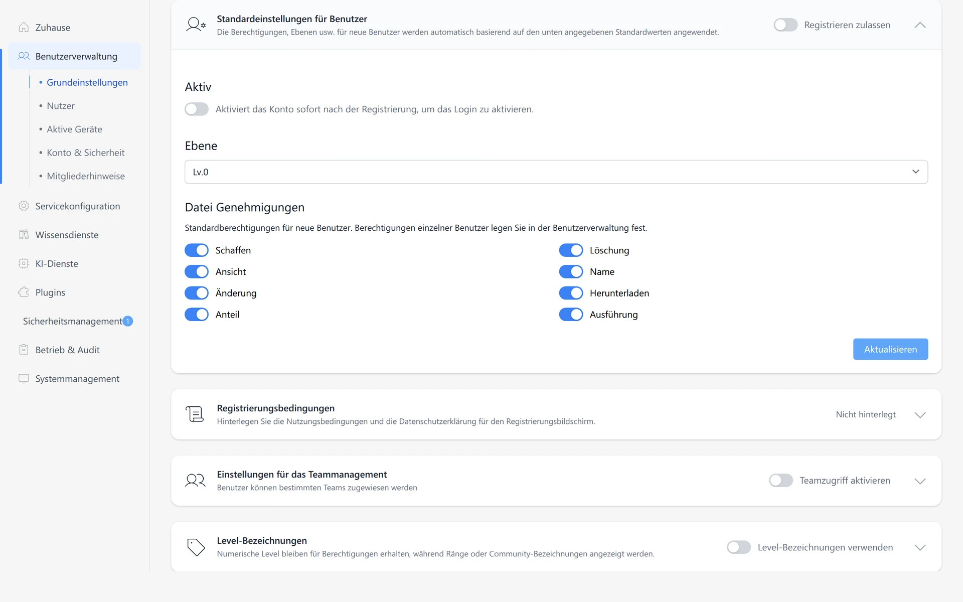
Task: Open Mitgliederhinweise in the sidebar
Action: click(86, 176)
